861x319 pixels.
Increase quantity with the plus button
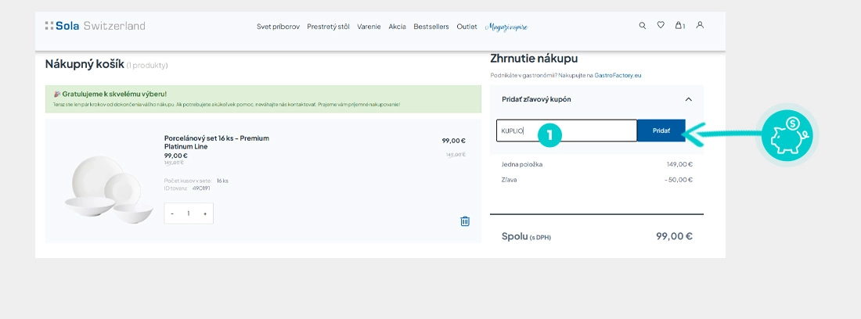pyautogui.click(x=205, y=213)
